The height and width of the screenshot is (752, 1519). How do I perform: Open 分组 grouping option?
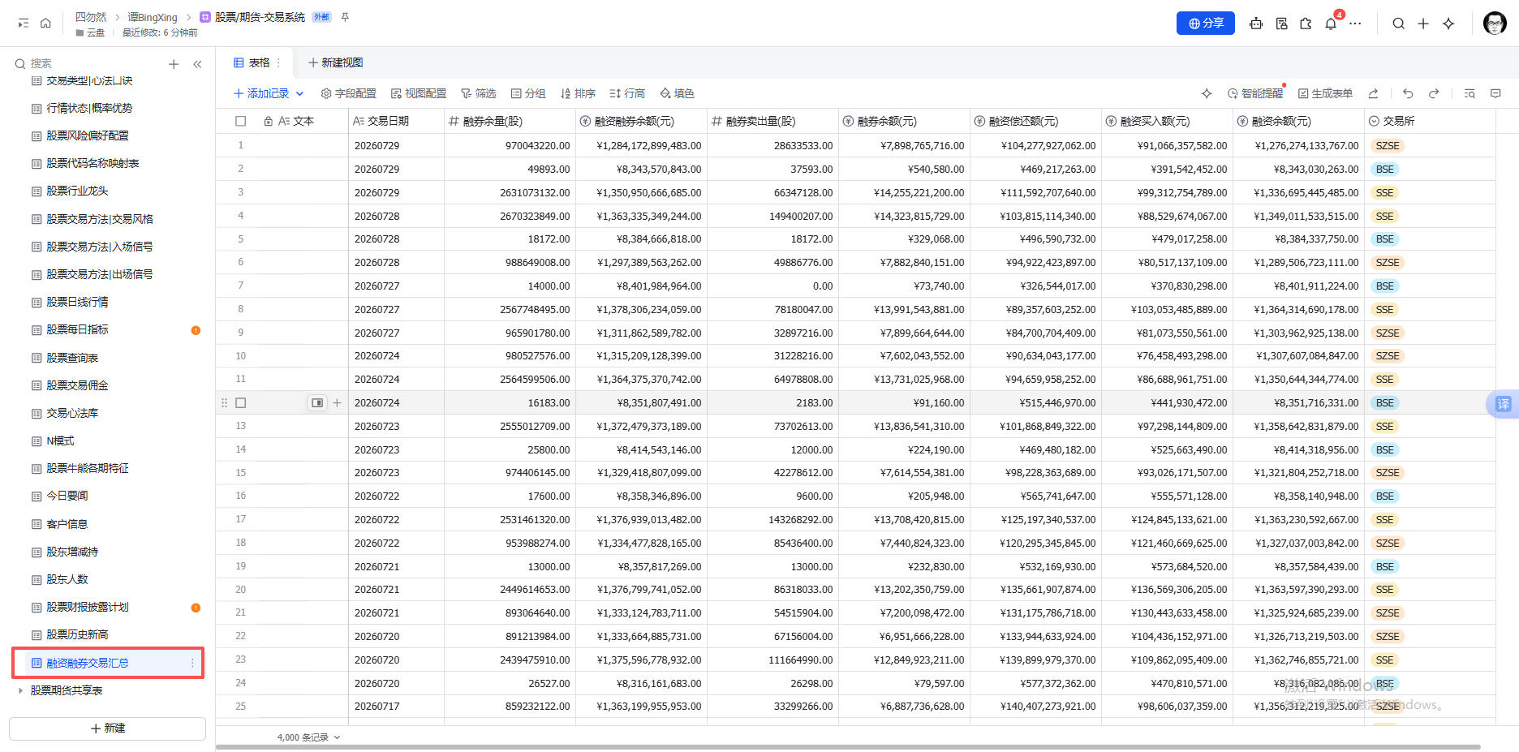coord(528,94)
